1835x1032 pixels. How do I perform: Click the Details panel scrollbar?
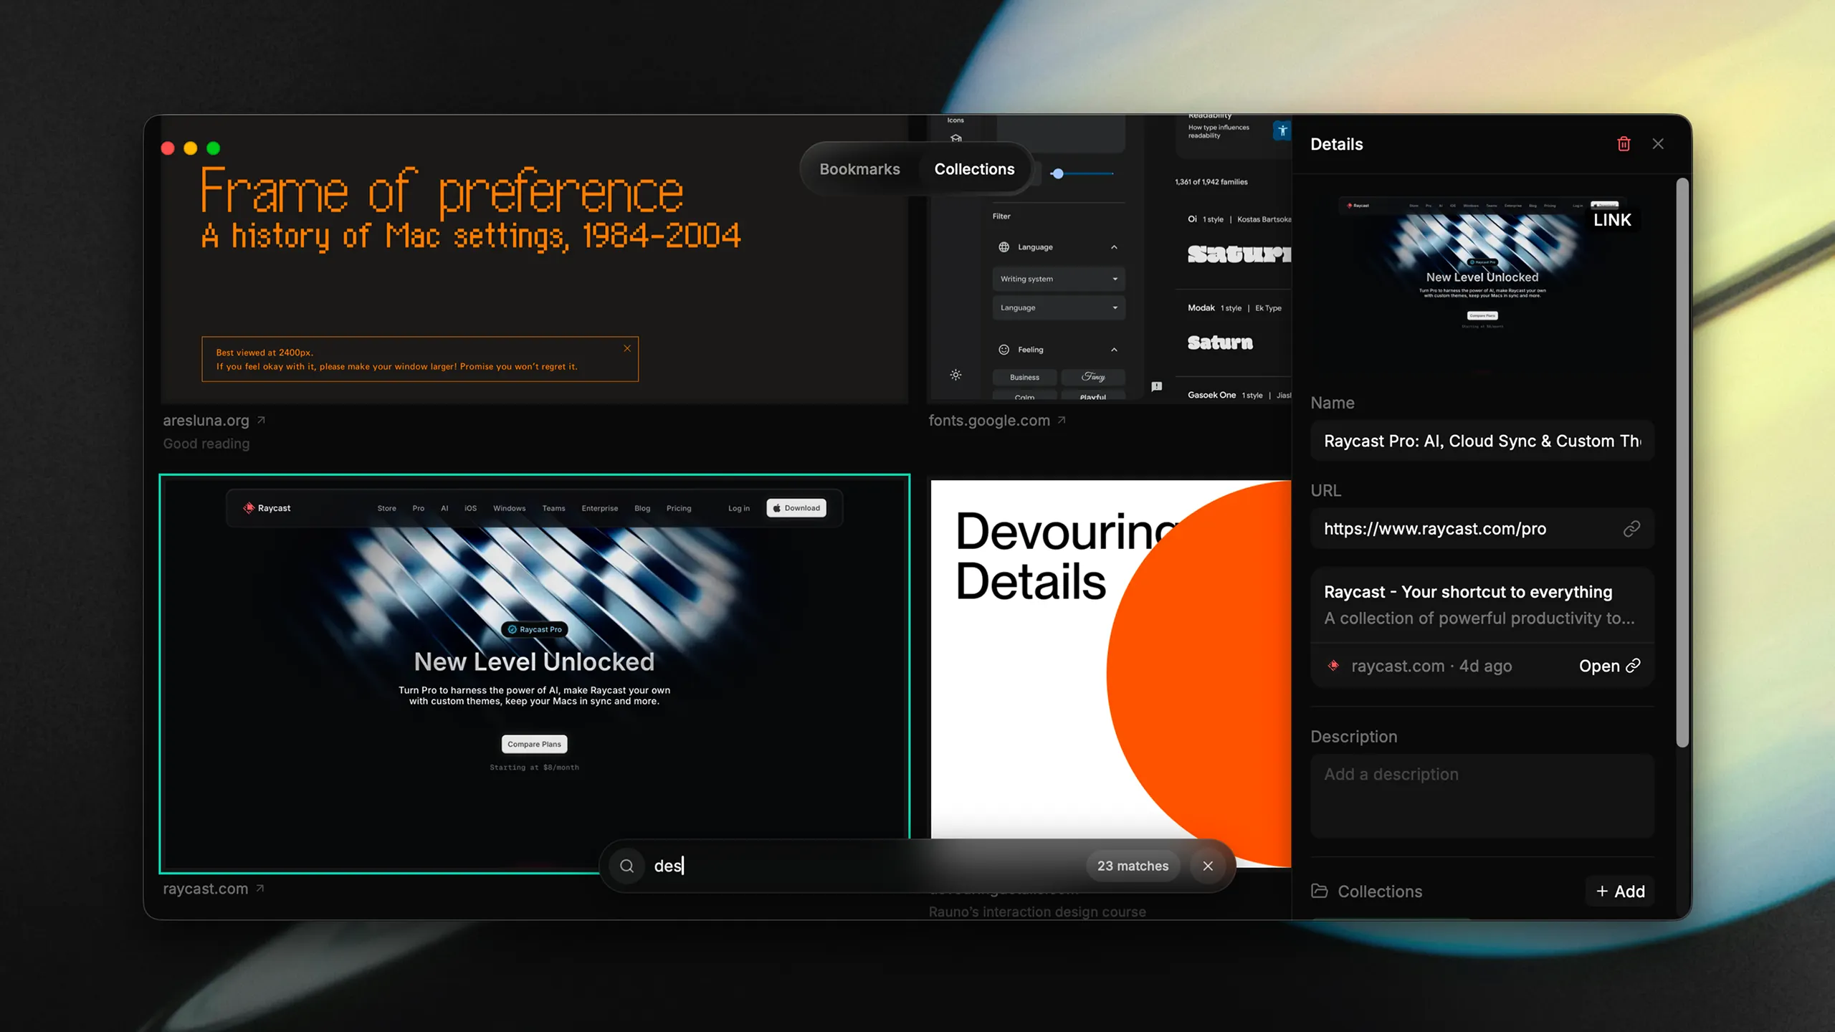point(1682,464)
